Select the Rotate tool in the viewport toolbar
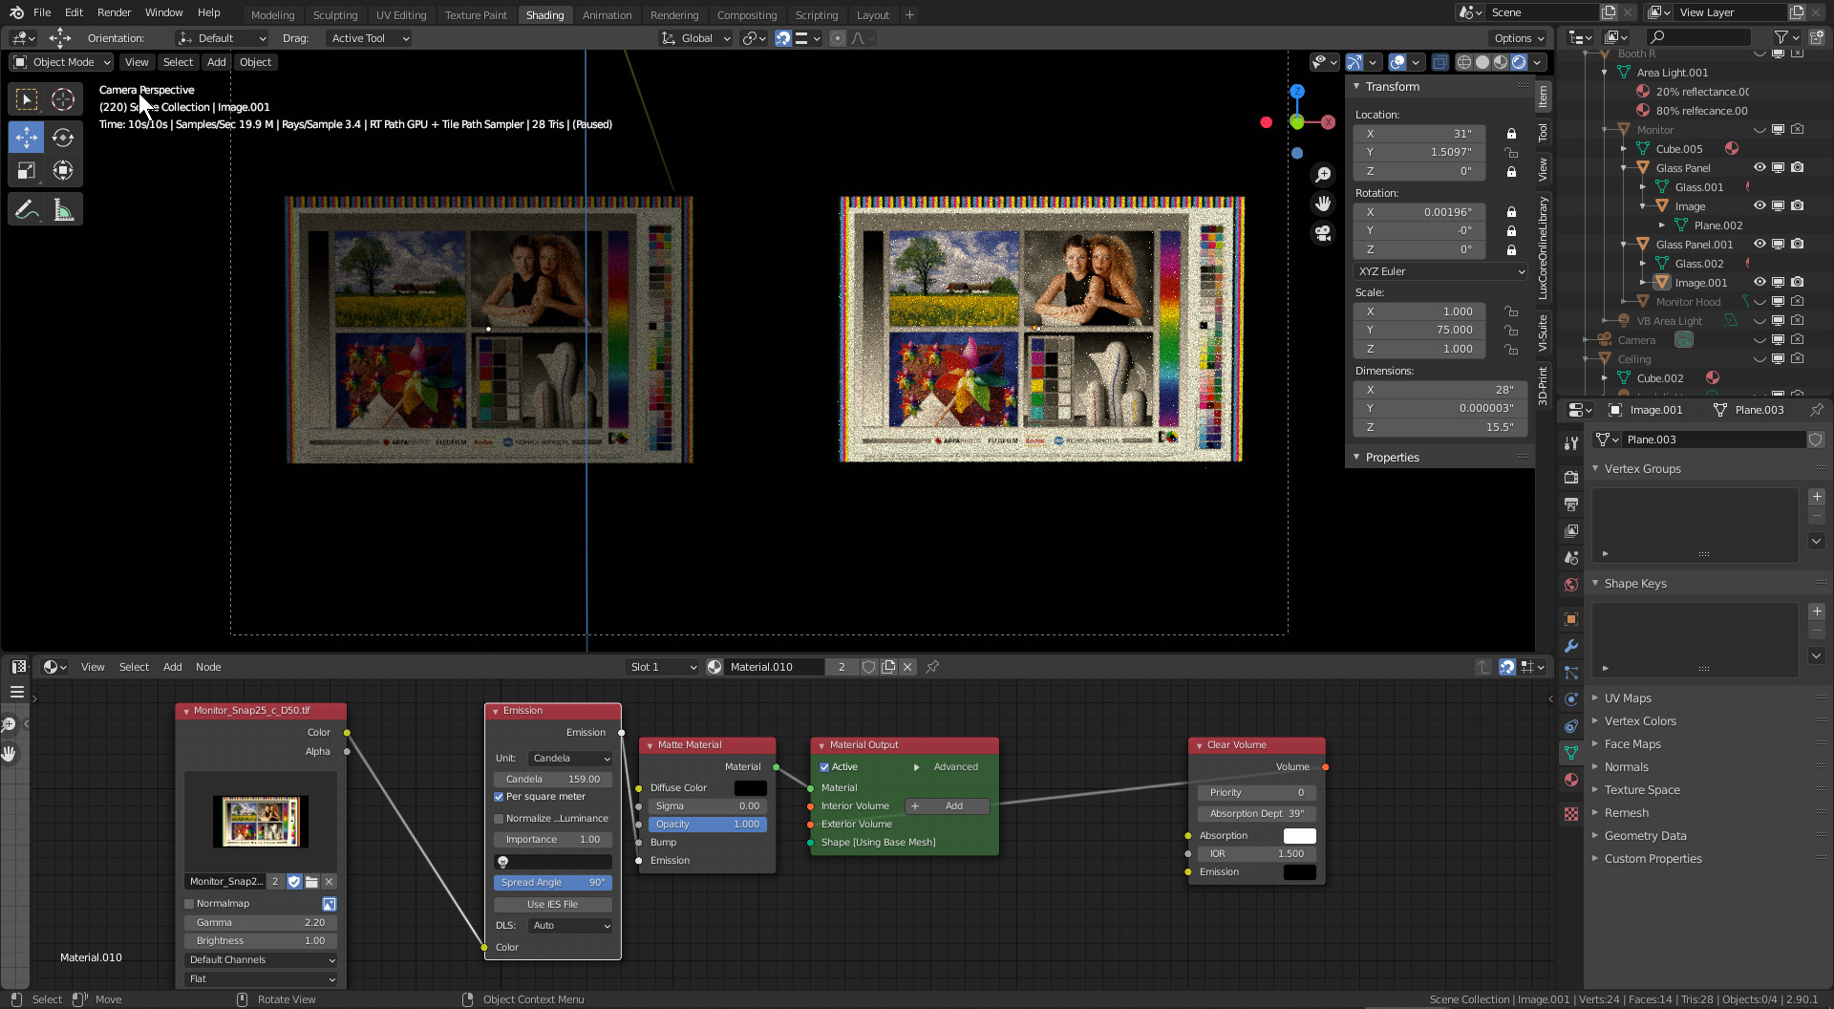 coord(63,138)
